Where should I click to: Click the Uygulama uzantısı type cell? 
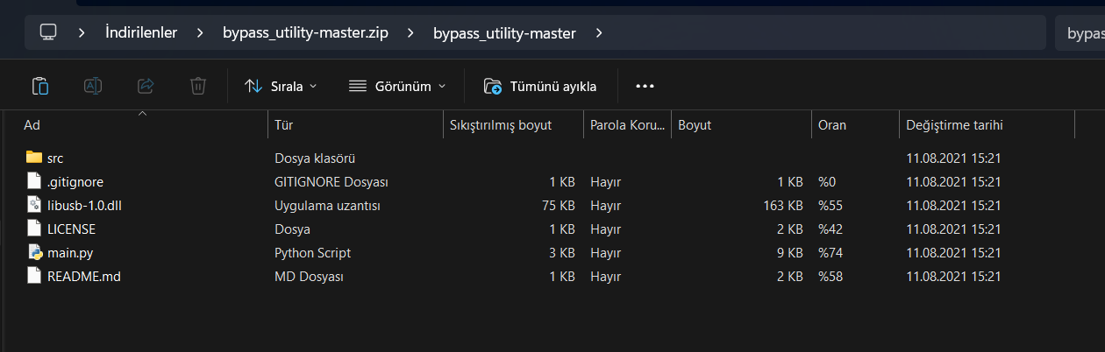[x=327, y=206]
